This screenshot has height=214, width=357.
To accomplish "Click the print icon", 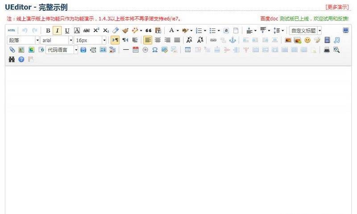I will pyautogui.click(x=327, y=50).
